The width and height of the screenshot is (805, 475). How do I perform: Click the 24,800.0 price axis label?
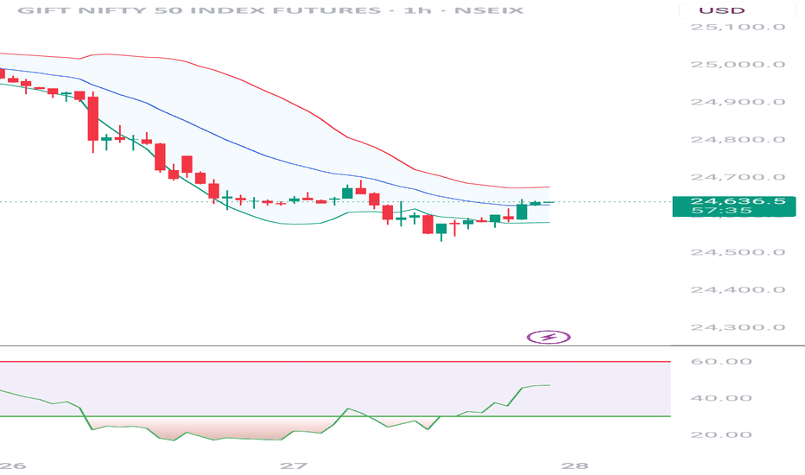point(738,140)
